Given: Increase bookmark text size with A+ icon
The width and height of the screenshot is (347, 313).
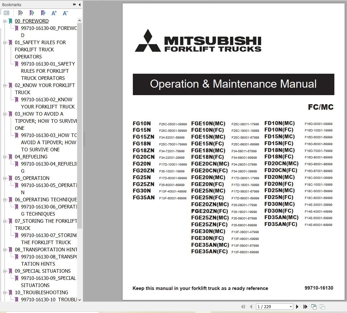Looking at the screenshot, I should click(54, 13).
